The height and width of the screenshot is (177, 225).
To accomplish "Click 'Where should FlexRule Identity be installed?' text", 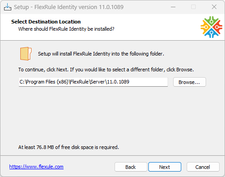I will [x=66, y=29].
